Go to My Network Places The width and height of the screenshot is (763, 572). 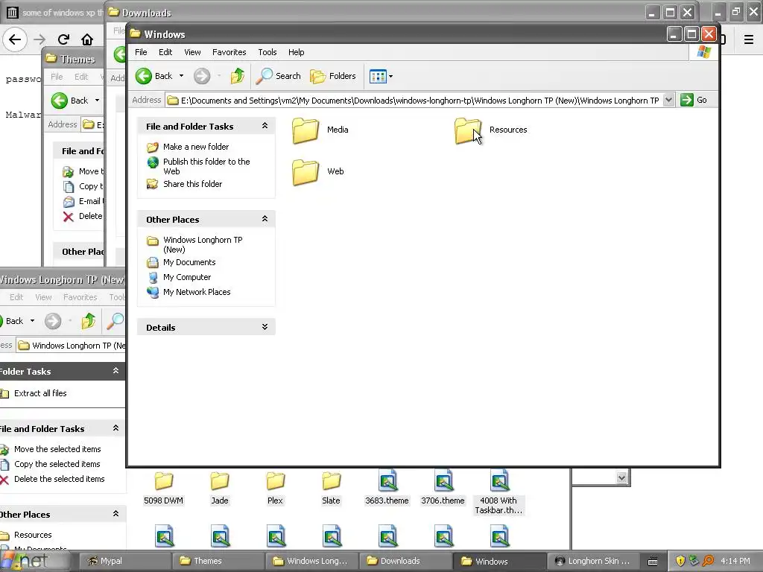tap(197, 292)
